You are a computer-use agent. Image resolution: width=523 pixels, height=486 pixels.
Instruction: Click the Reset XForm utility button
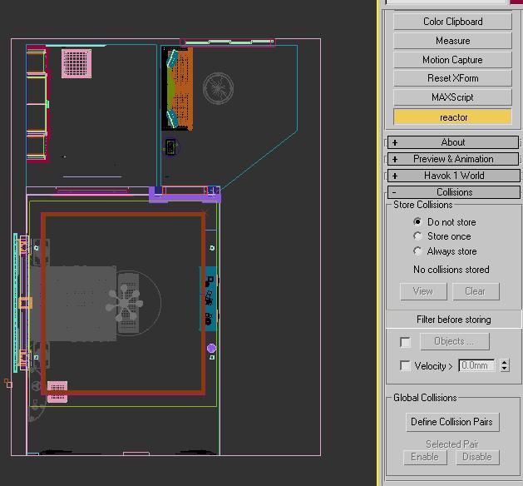pos(452,78)
